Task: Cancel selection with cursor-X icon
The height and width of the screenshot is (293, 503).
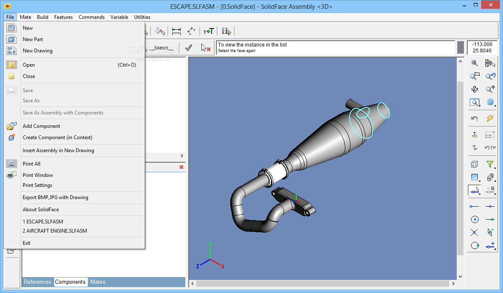Action: [x=205, y=48]
